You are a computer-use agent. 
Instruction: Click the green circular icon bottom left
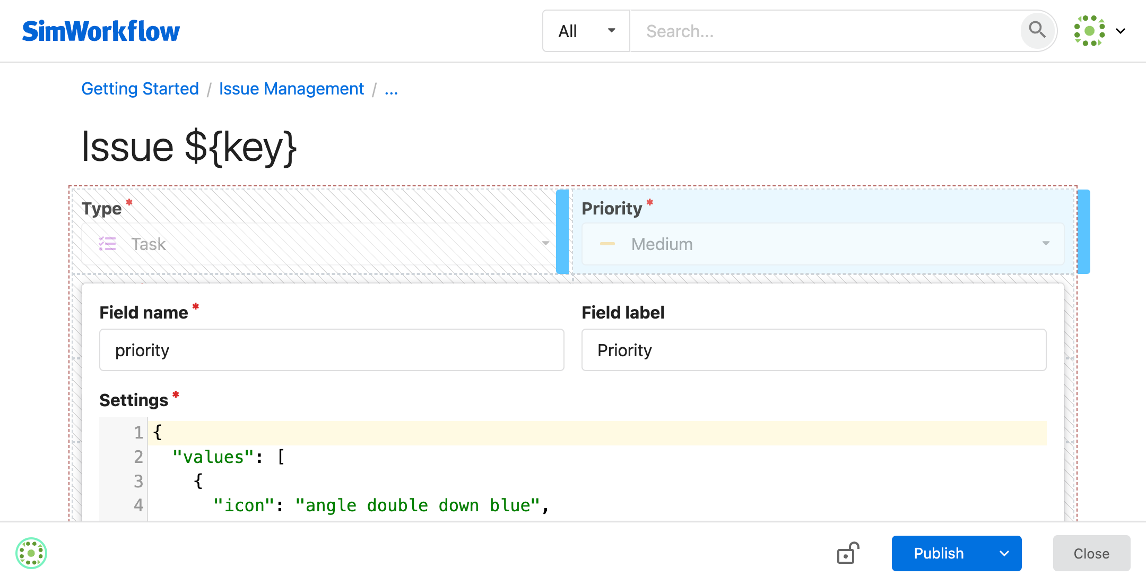tap(31, 553)
